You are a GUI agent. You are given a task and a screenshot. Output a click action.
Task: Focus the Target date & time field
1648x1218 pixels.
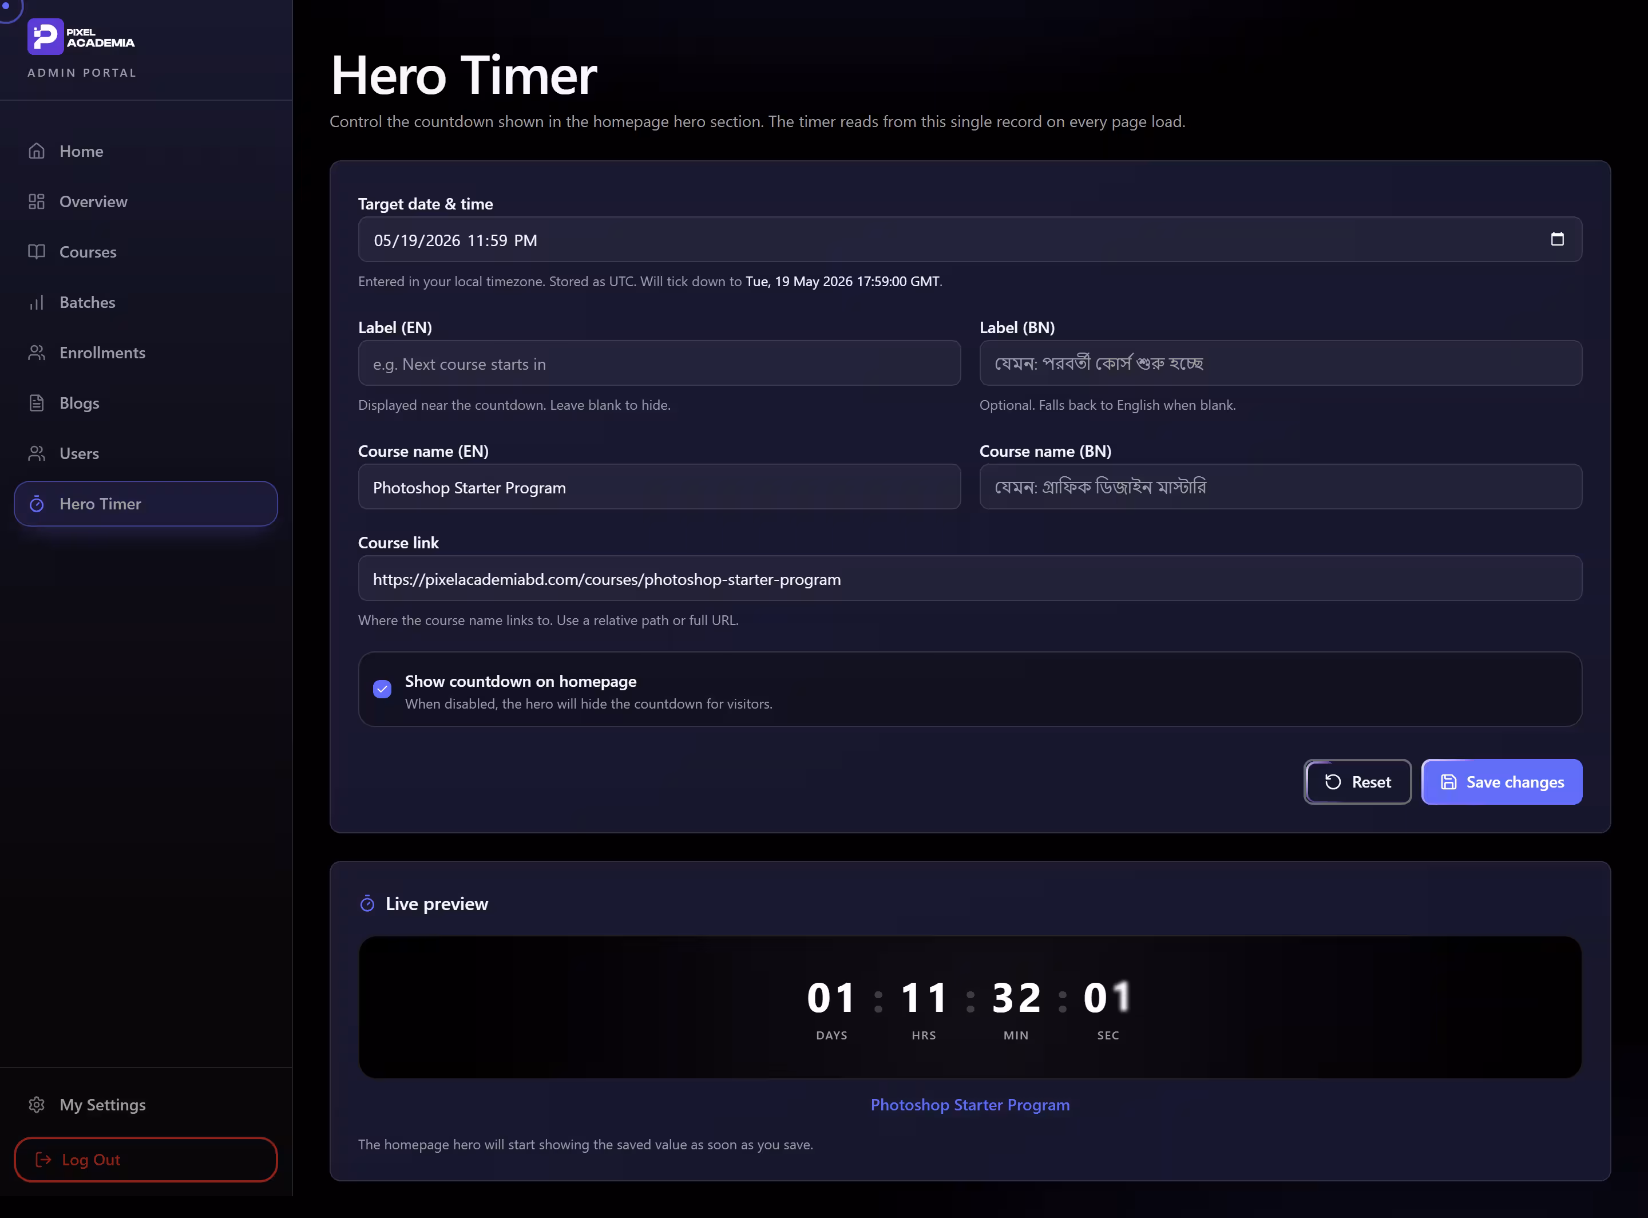coord(970,239)
